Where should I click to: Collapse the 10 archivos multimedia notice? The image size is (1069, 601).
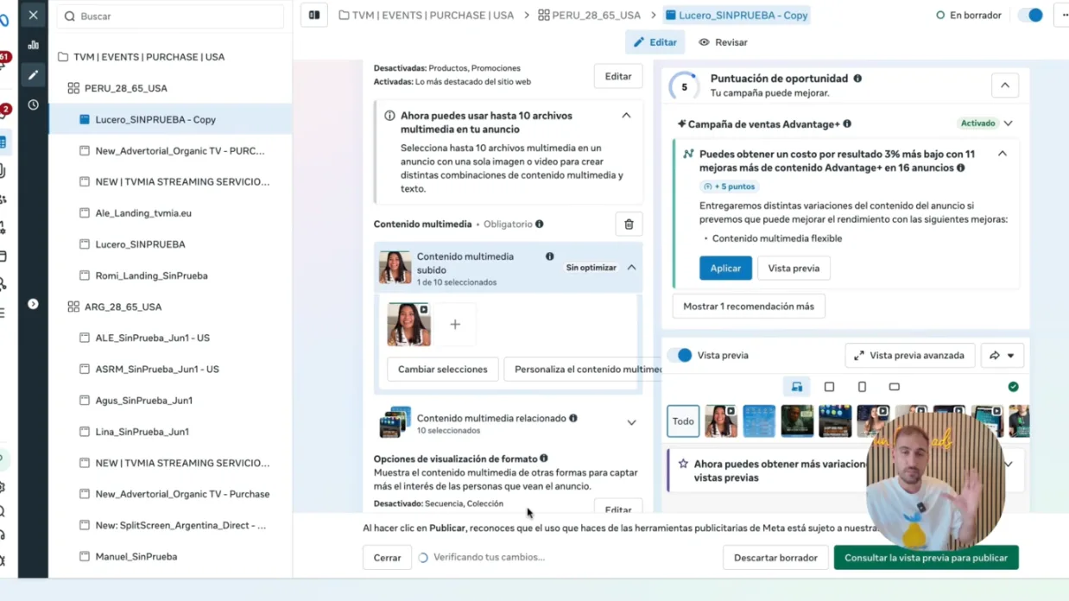pyautogui.click(x=626, y=116)
